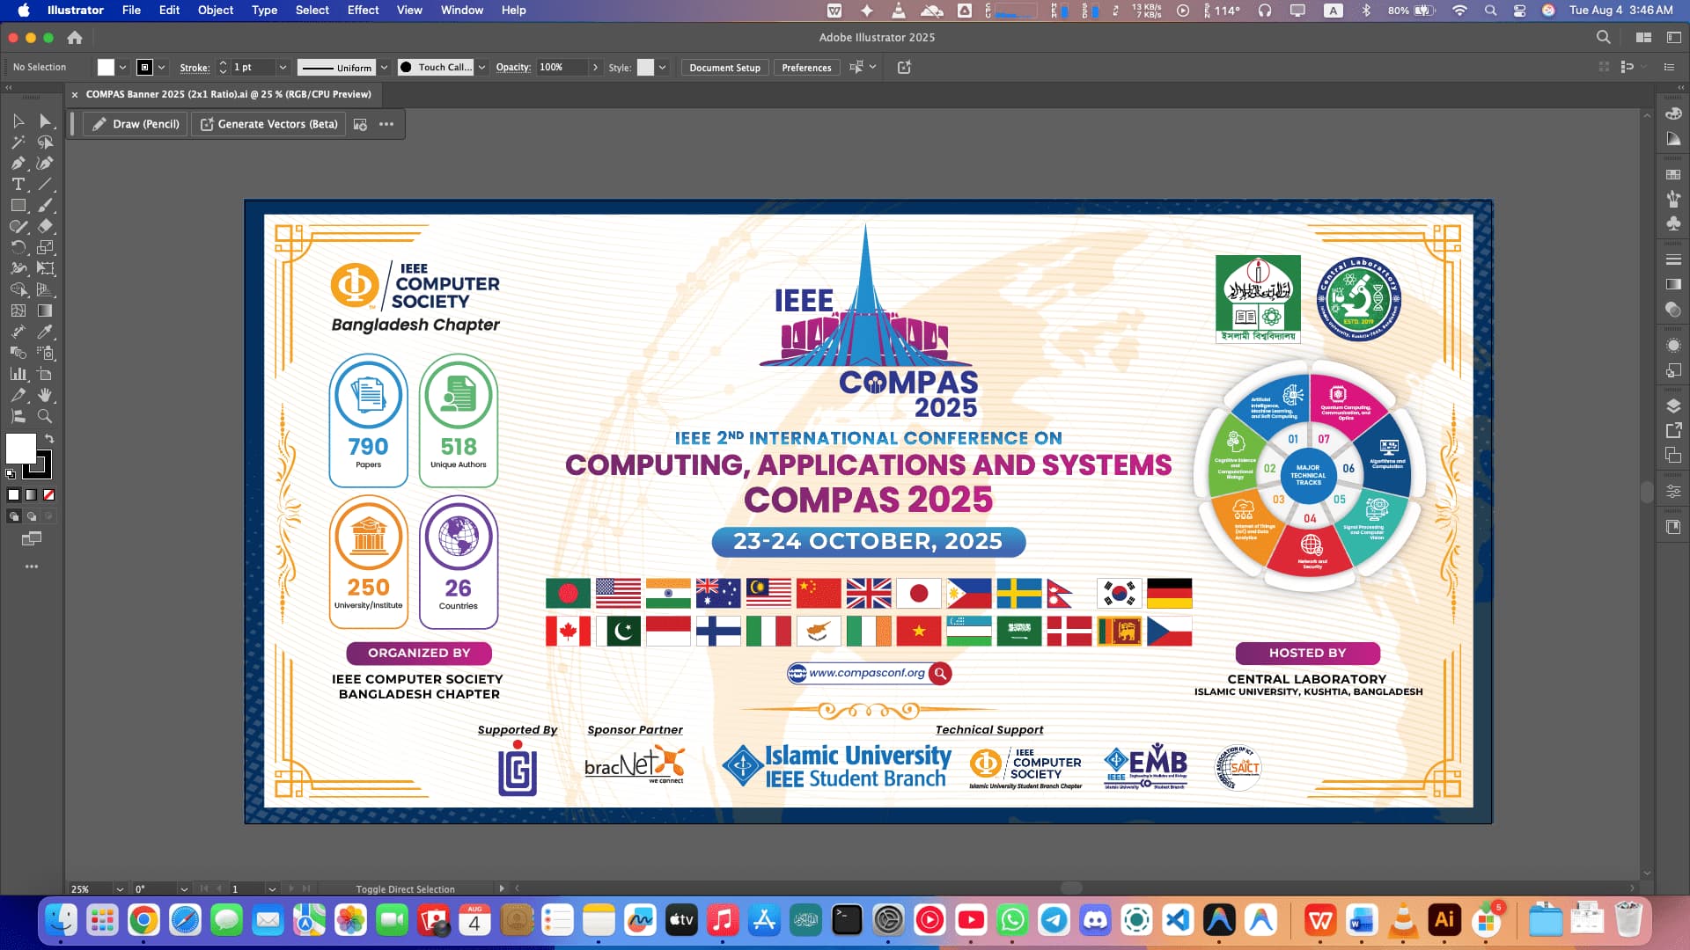
Task: Open the Uniform width profile dropdown
Action: [x=384, y=68]
